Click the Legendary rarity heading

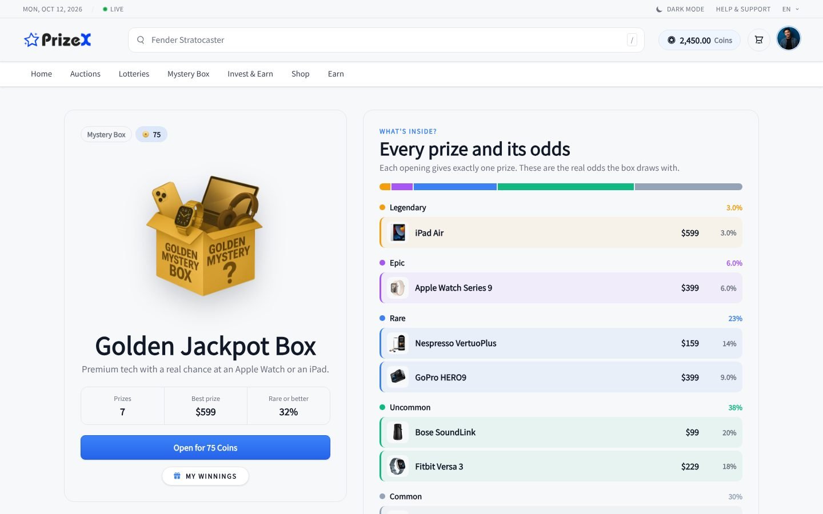407,207
